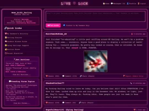Click Report (Admin Only) text

click(x=134, y=76)
